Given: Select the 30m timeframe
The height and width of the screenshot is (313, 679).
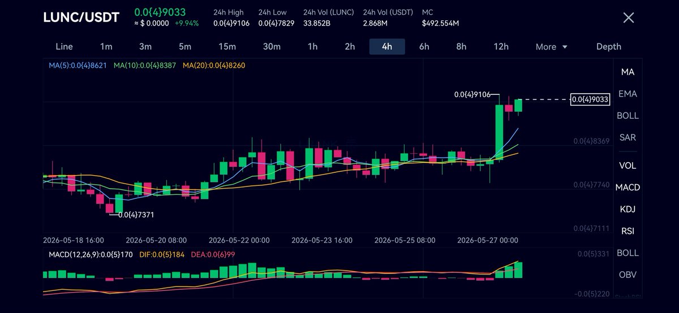Looking at the screenshot, I should 272,47.
